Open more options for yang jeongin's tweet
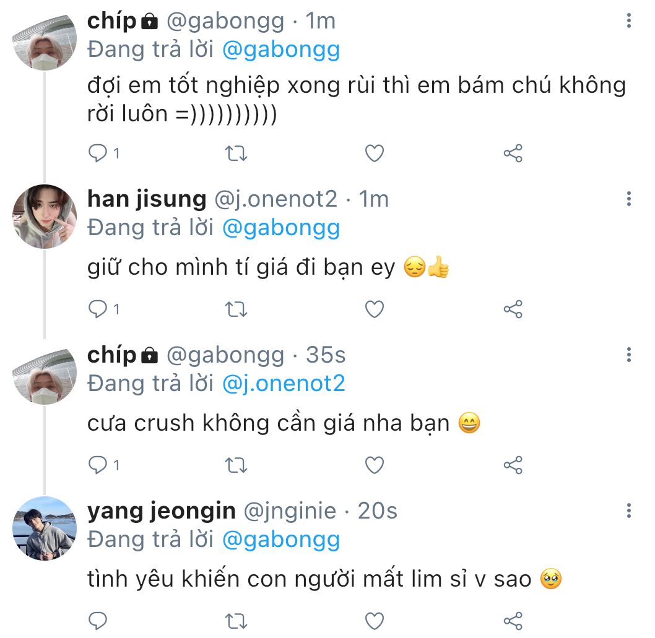The image size is (655, 638). [x=629, y=511]
